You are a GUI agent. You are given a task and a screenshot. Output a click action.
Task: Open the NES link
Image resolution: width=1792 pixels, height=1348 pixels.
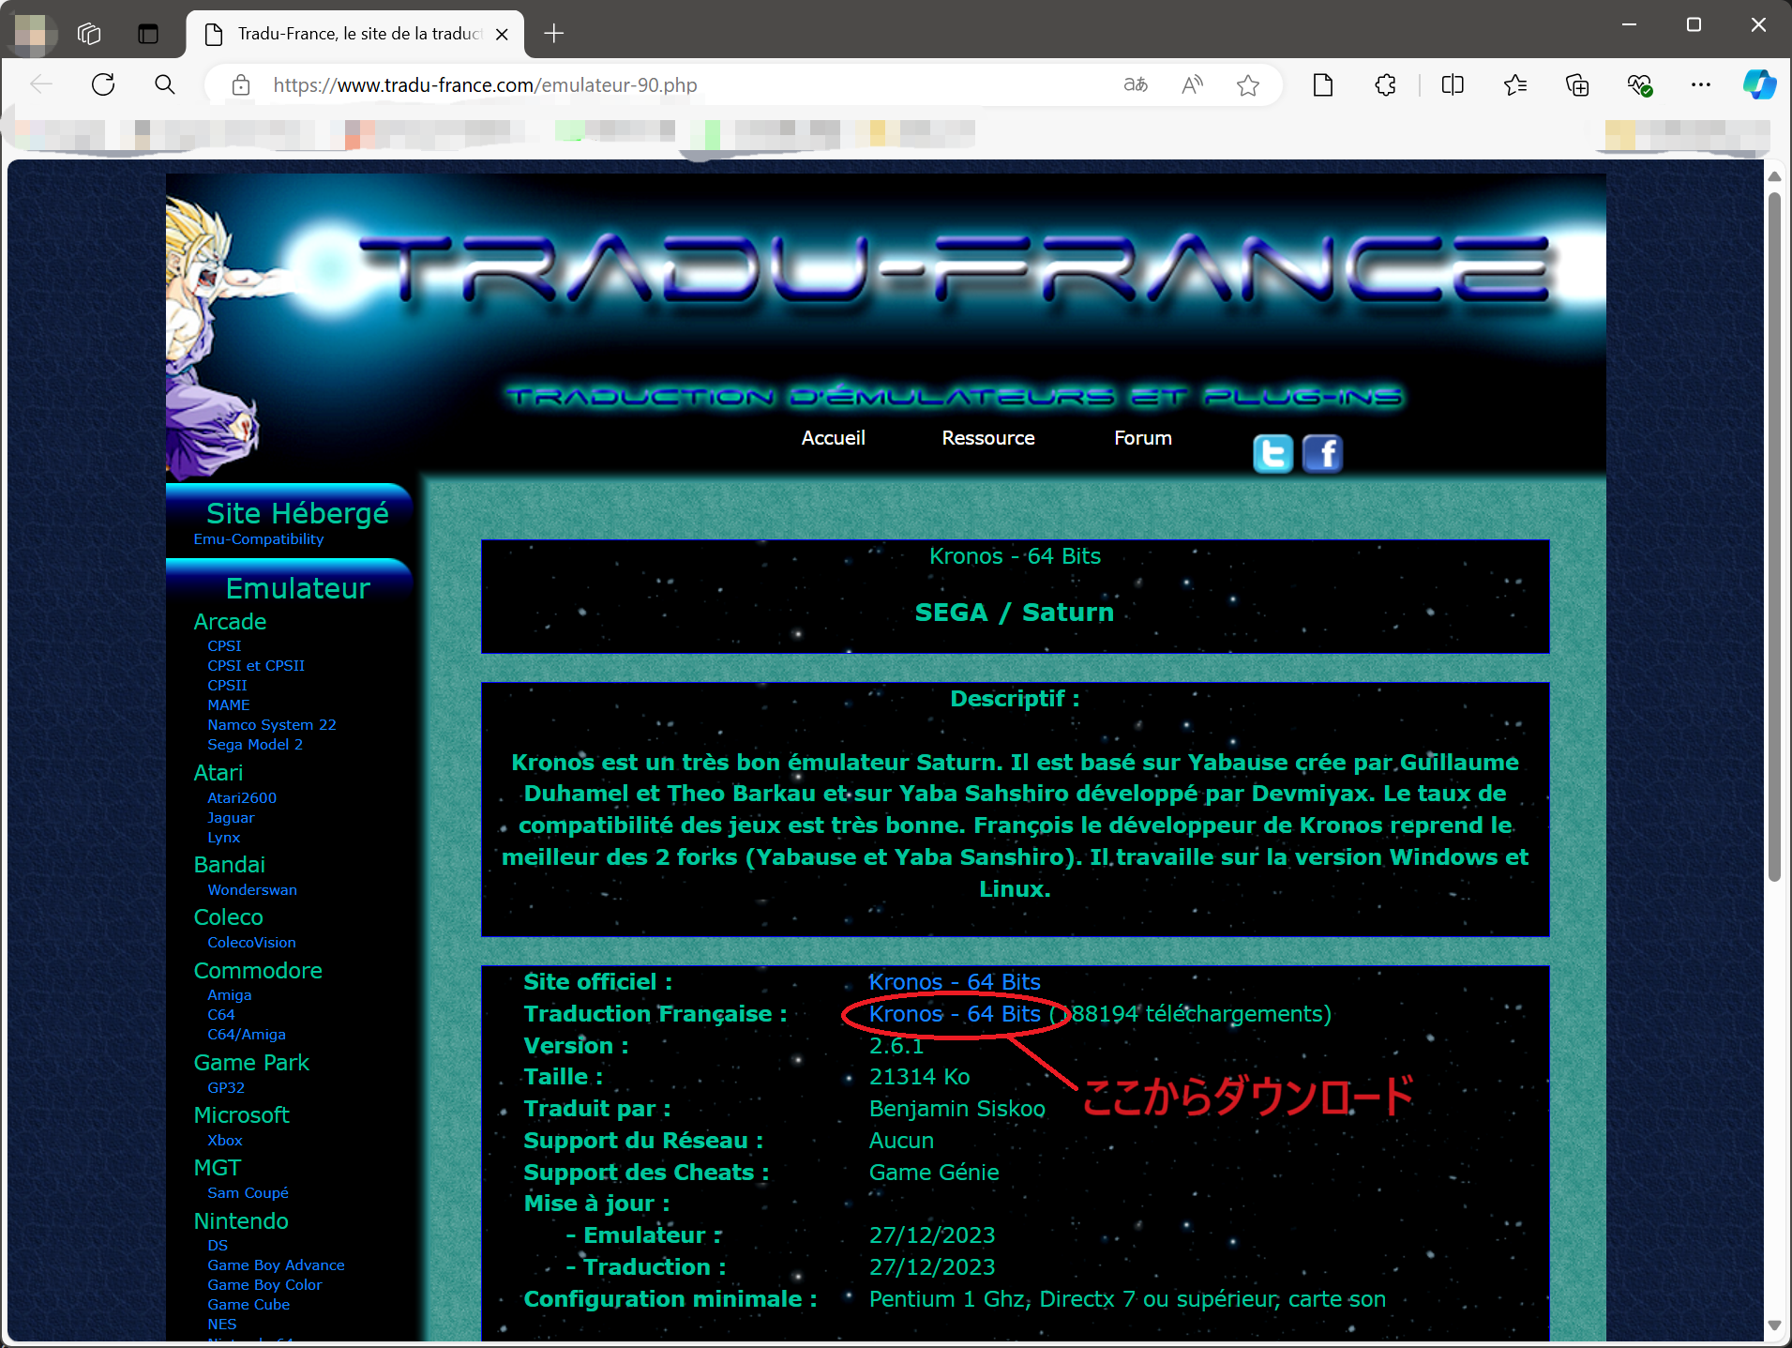pos(222,1325)
